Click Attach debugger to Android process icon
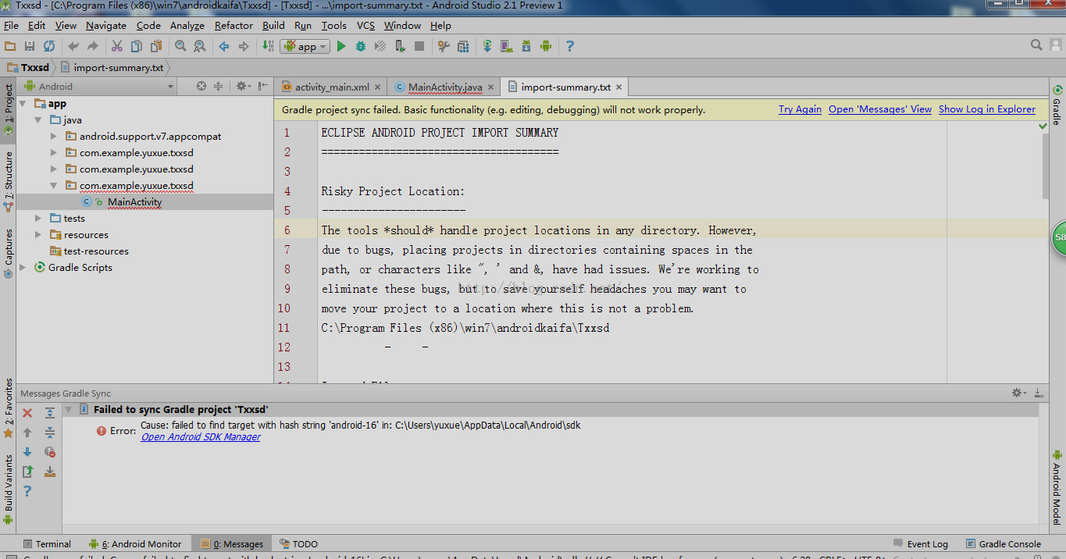Image resolution: width=1066 pixels, height=559 pixels. [x=400, y=47]
